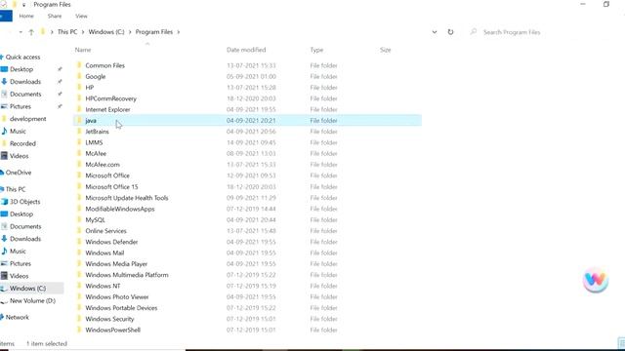Select the Windows Security folder name
The image size is (625, 351).
coord(109,319)
